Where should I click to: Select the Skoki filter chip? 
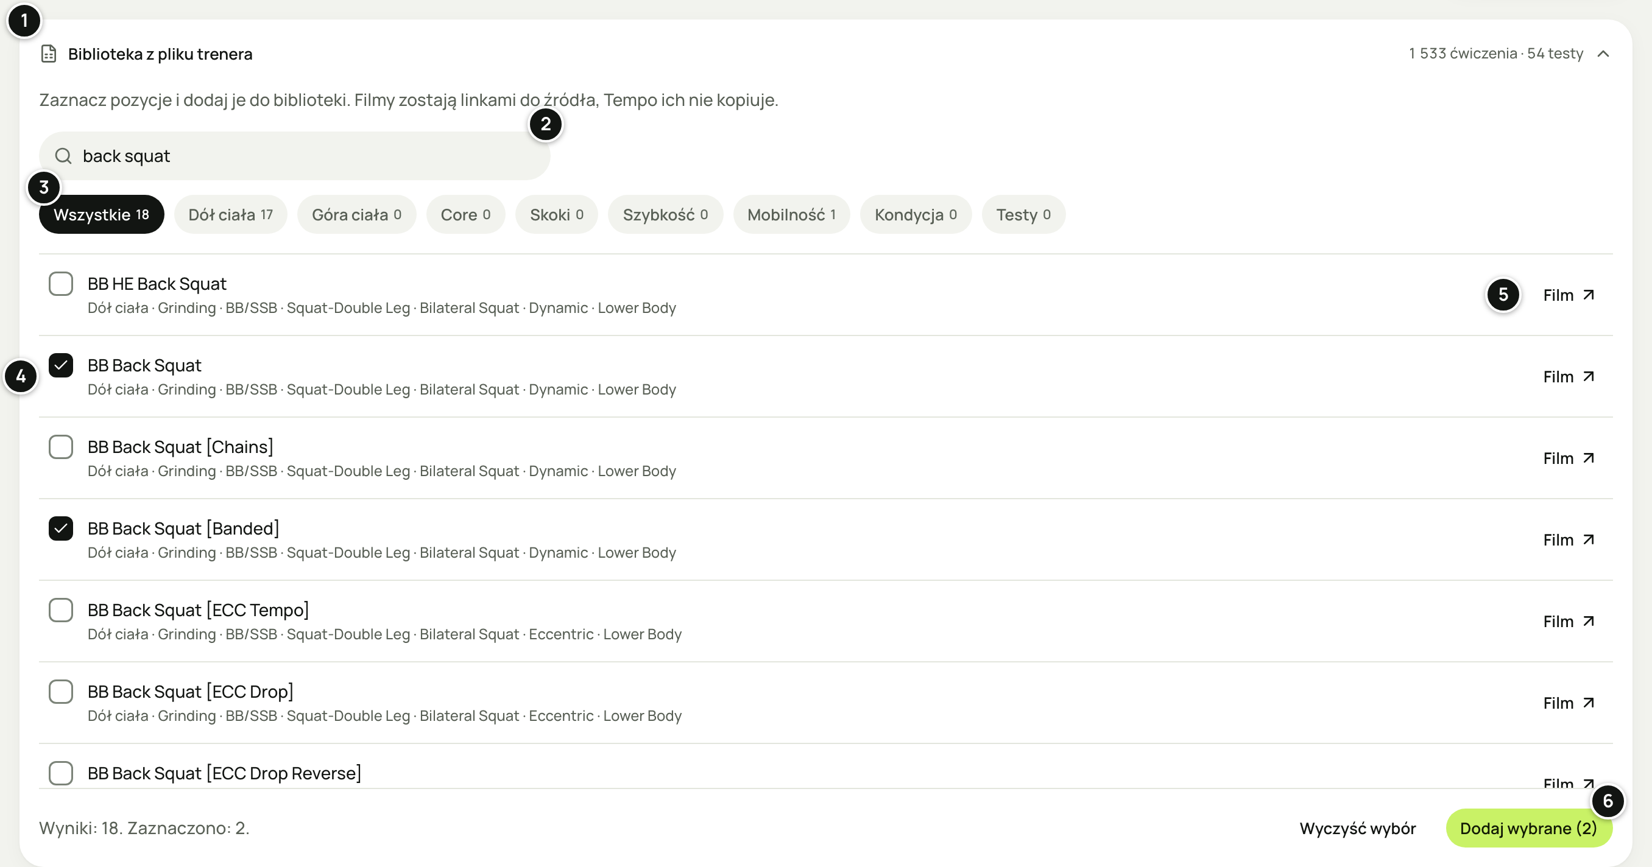557,215
